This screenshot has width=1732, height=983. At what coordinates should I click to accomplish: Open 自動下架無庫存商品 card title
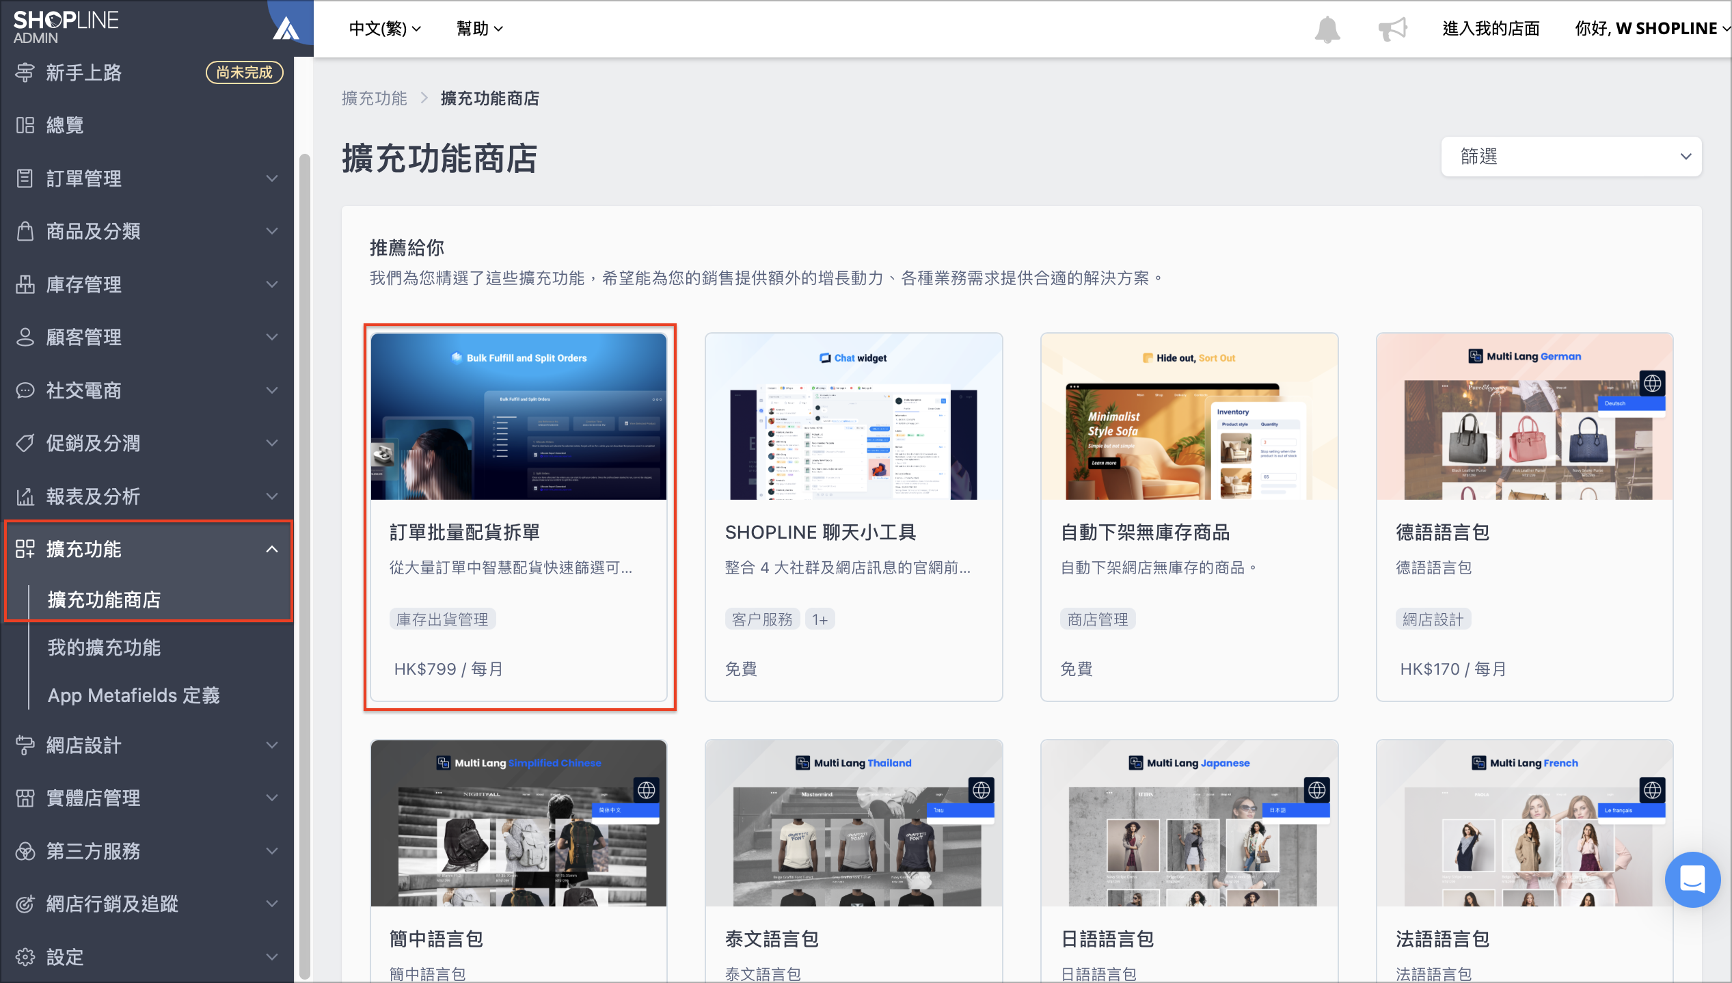(1146, 533)
